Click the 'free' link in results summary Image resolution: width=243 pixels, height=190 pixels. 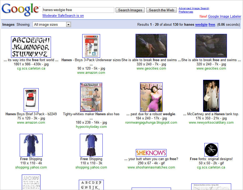(212, 24)
